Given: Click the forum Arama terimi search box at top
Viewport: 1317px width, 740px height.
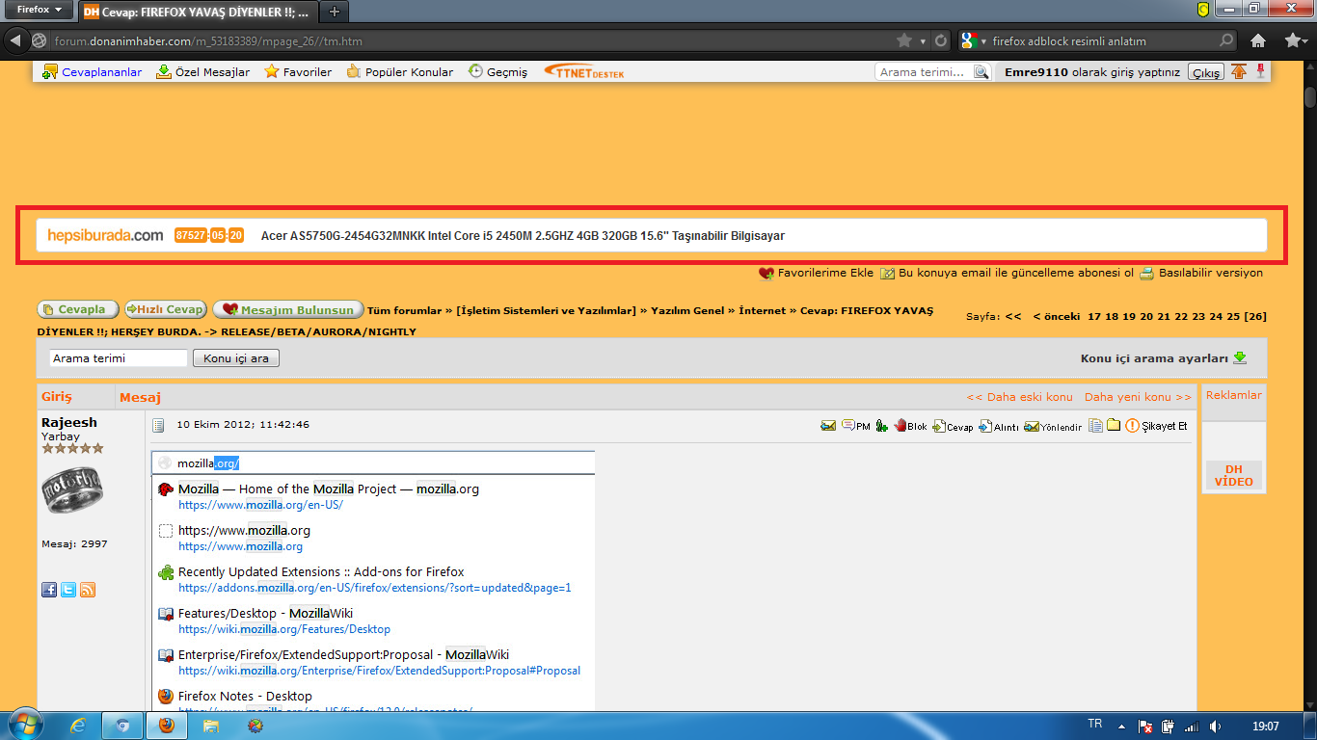Looking at the screenshot, I should (924, 72).
